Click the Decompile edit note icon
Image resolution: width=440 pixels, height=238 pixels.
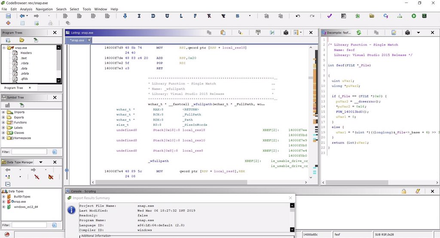[394, 33]
